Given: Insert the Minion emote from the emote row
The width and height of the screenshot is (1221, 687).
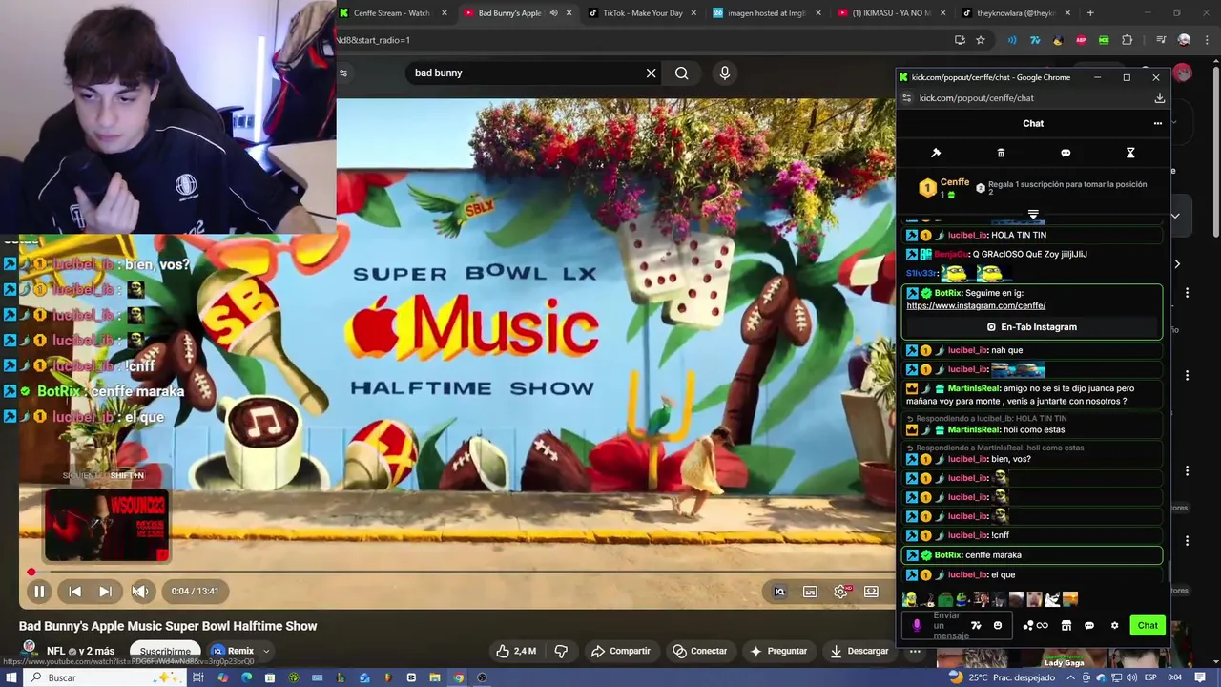Looking at the screenshot, I should [910, 599].
